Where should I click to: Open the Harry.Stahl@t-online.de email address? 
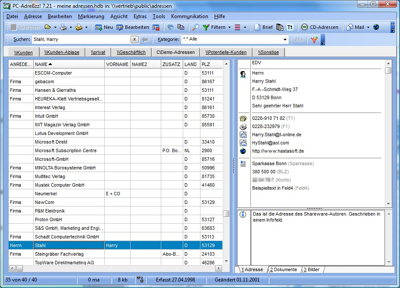(276, 135)
